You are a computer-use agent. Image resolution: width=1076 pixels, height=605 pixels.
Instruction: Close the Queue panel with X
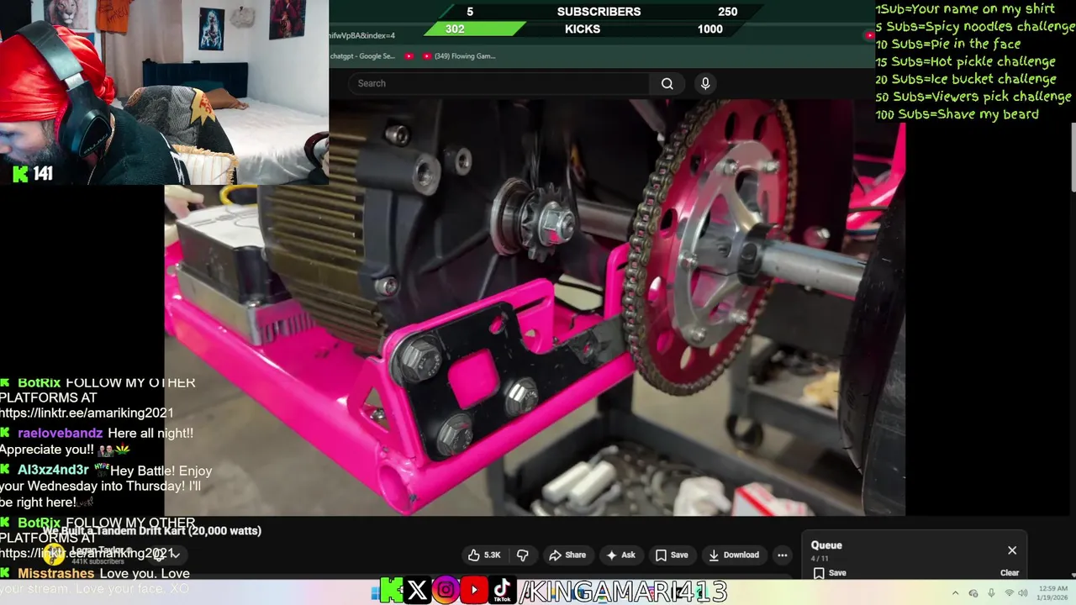[1012, 550]
